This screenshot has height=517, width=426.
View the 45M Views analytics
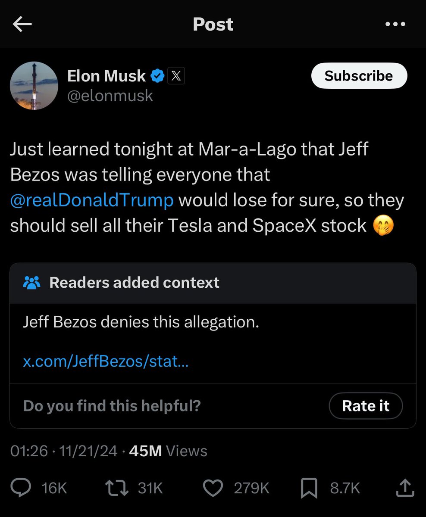168,451
